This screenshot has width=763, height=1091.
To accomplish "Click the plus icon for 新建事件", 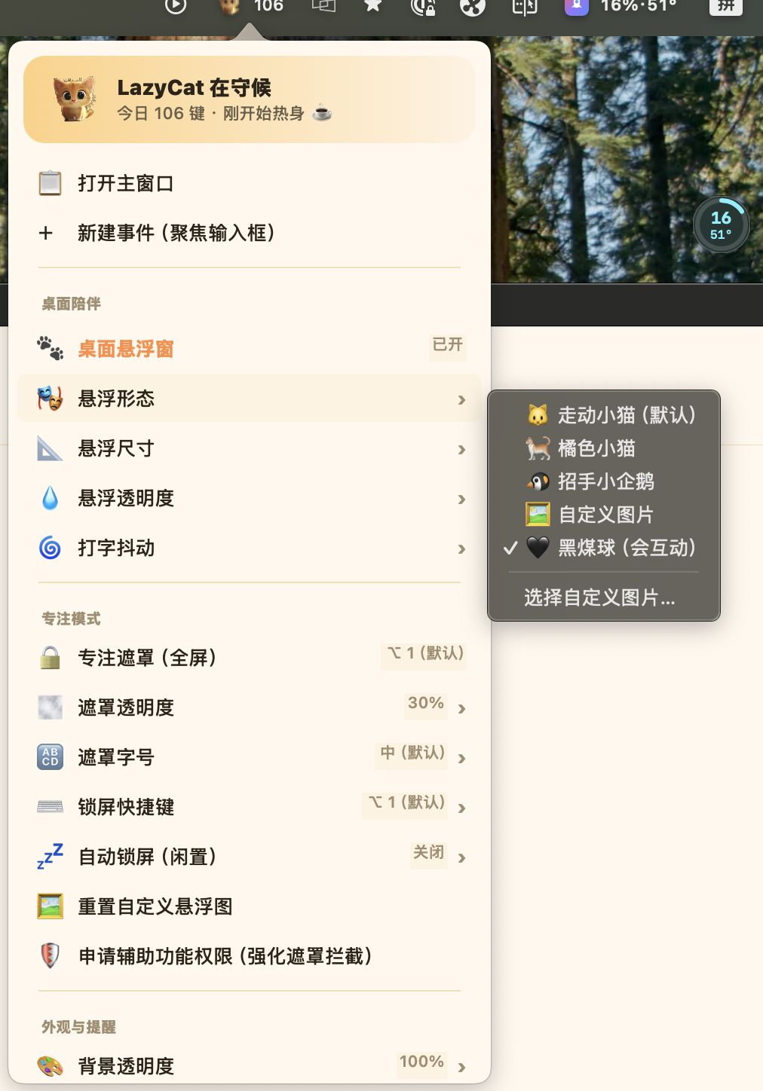I will (x=46, y=233).
